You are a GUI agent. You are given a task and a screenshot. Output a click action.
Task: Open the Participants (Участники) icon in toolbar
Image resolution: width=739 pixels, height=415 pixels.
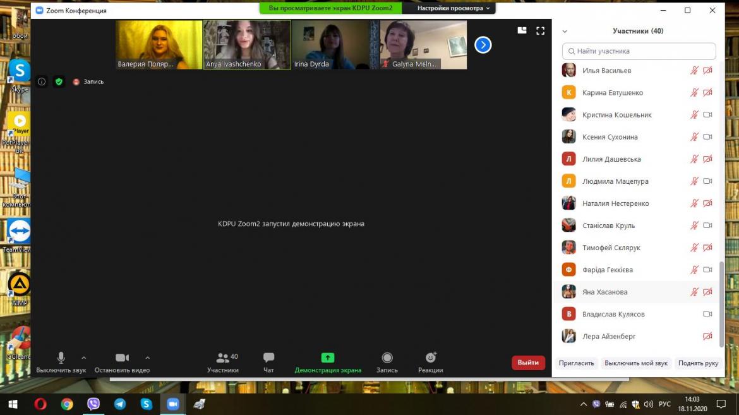pyautogui.click(x=223, y=358)
